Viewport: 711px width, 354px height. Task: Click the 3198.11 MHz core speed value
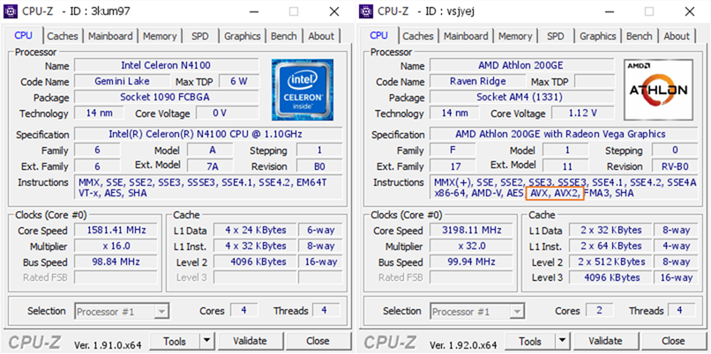tap(472, 230)
